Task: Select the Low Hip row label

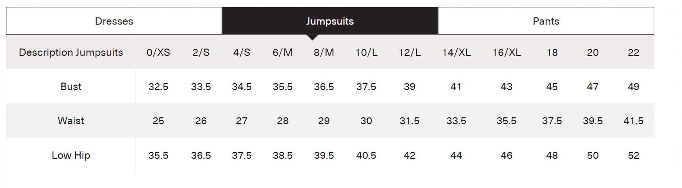Action: [x=71, y=155]
